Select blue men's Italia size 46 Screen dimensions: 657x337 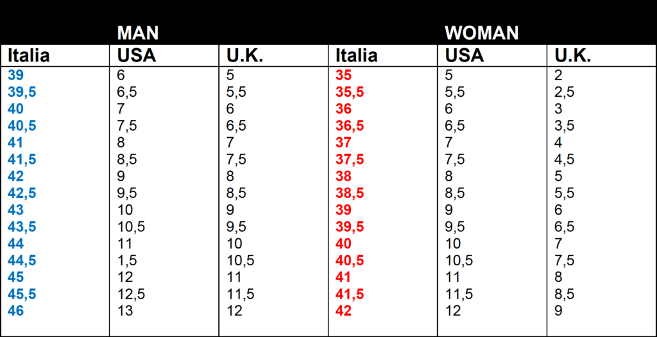(x=16, y=310)
